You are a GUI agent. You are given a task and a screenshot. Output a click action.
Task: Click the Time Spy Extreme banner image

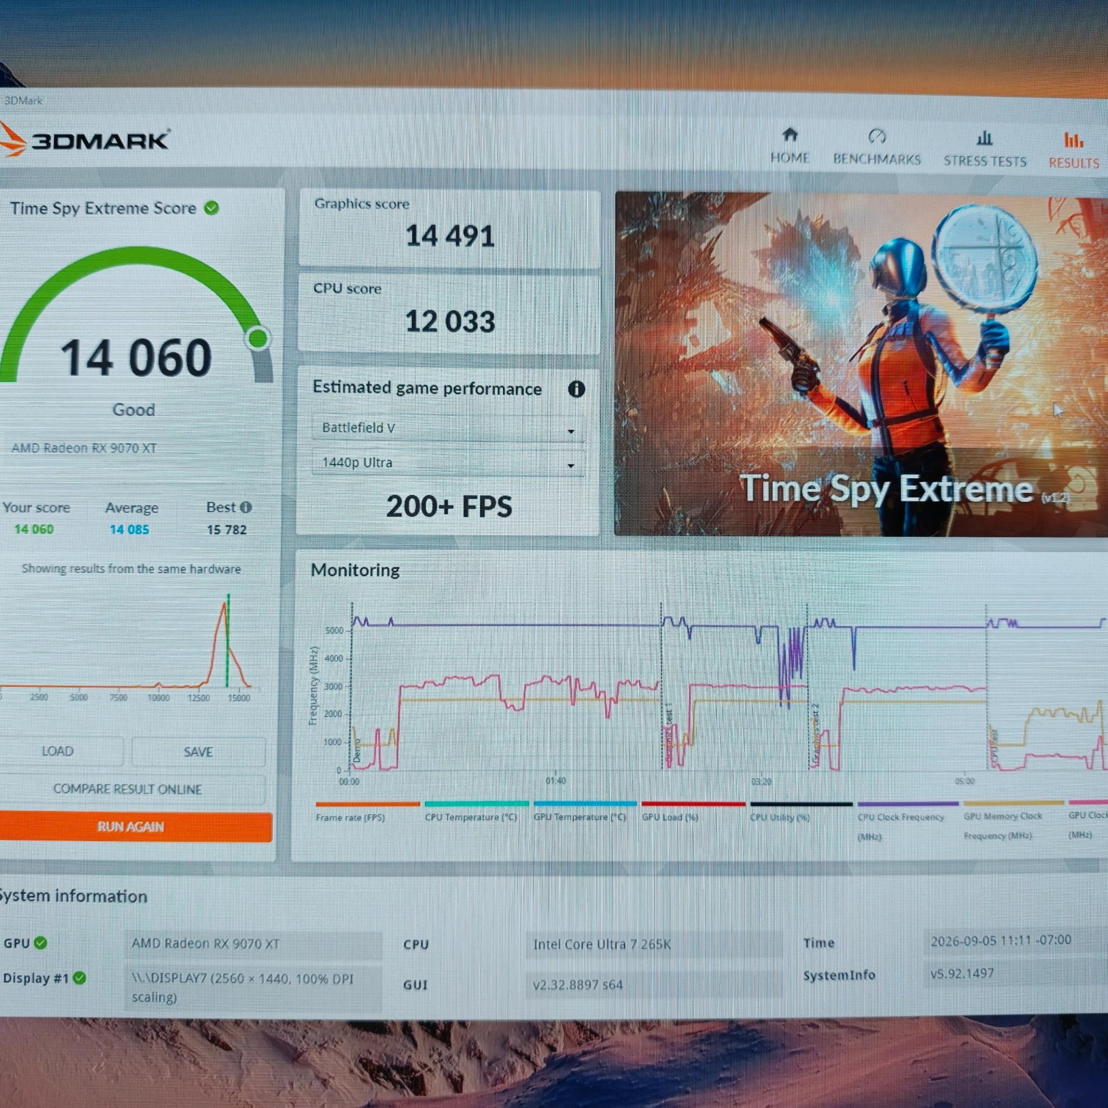click(861, 365)
